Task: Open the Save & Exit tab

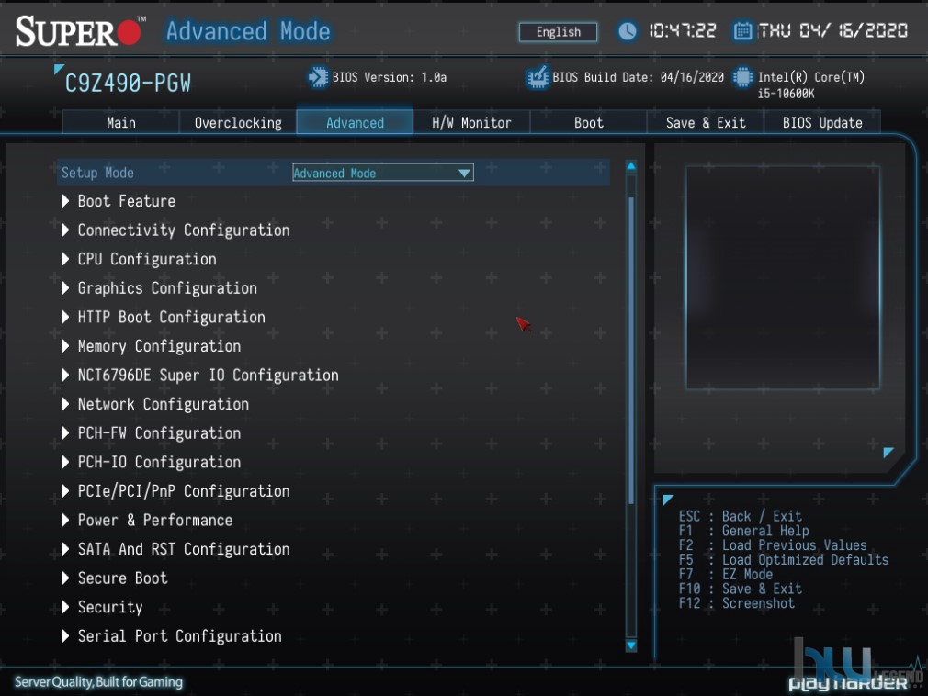Action: coord(706,122)
